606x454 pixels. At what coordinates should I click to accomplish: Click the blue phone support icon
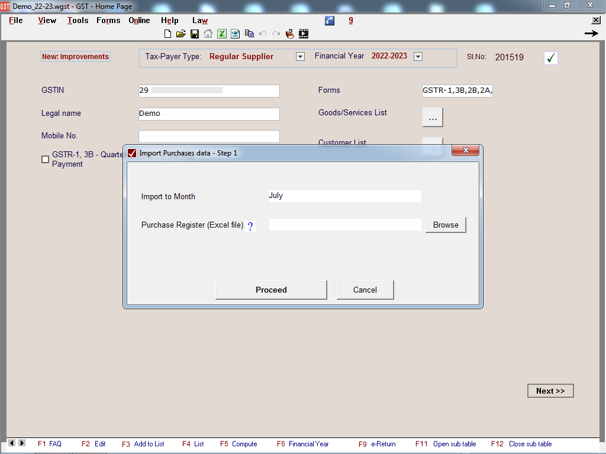pyautogui.click(x=330, y=21)
